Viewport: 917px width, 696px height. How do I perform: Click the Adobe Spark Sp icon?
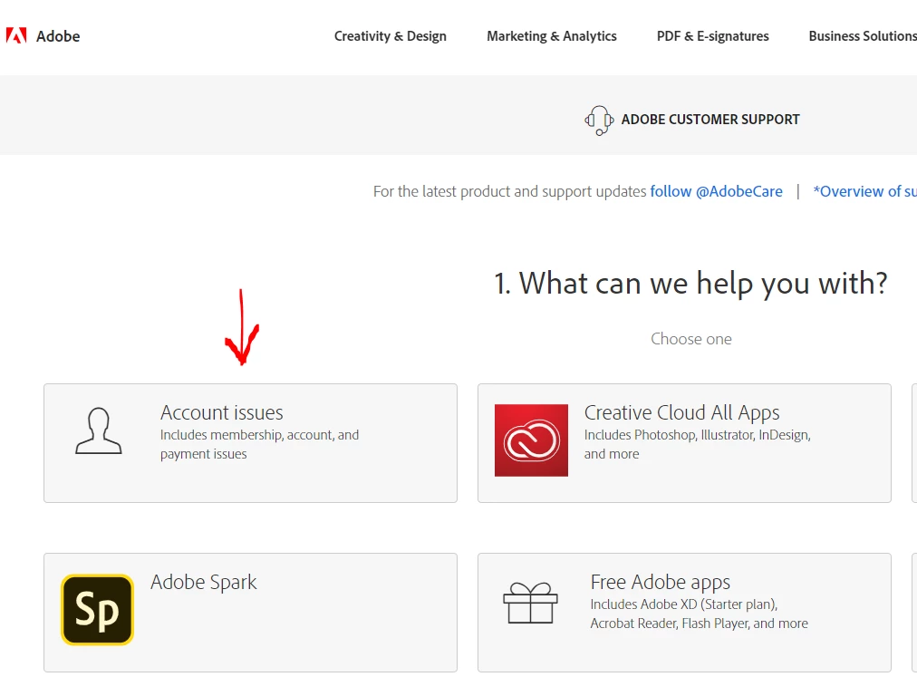tap(97, 609)
